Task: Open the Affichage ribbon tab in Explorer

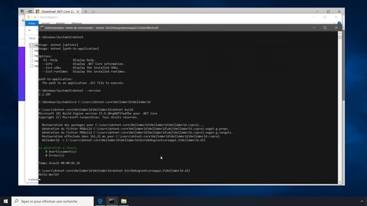Action: point(76,23)
